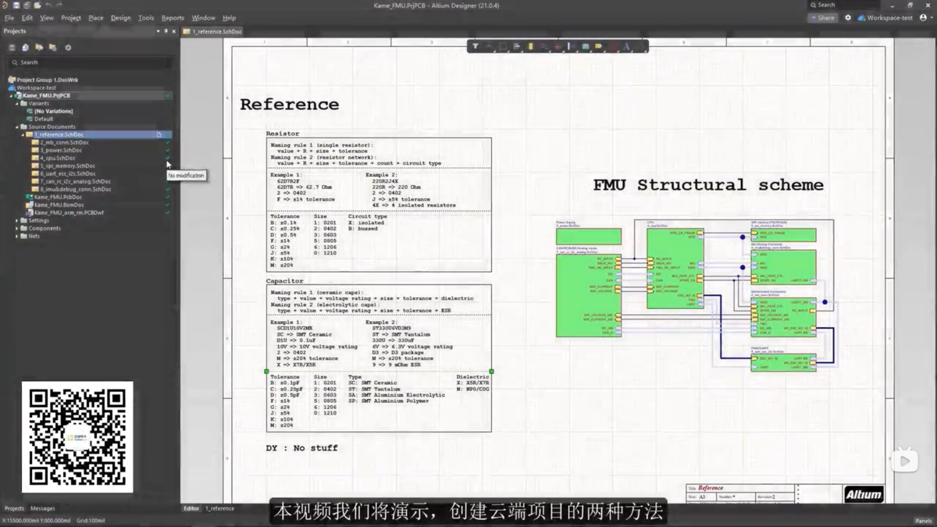Select 3_power.SchDoc in the project tree
The width and height of the screenshot is (937, 527).
(60, 150)
